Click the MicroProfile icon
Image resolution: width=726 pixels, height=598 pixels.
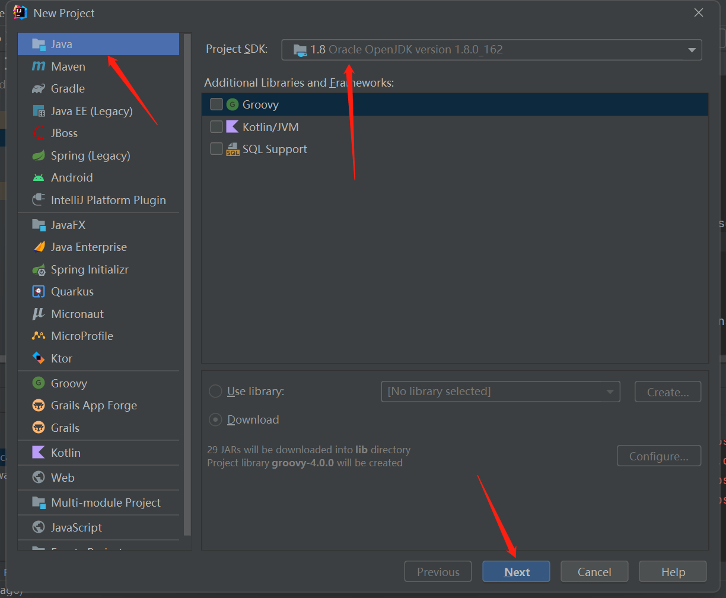pyautogui.click(x=39, y=336)
